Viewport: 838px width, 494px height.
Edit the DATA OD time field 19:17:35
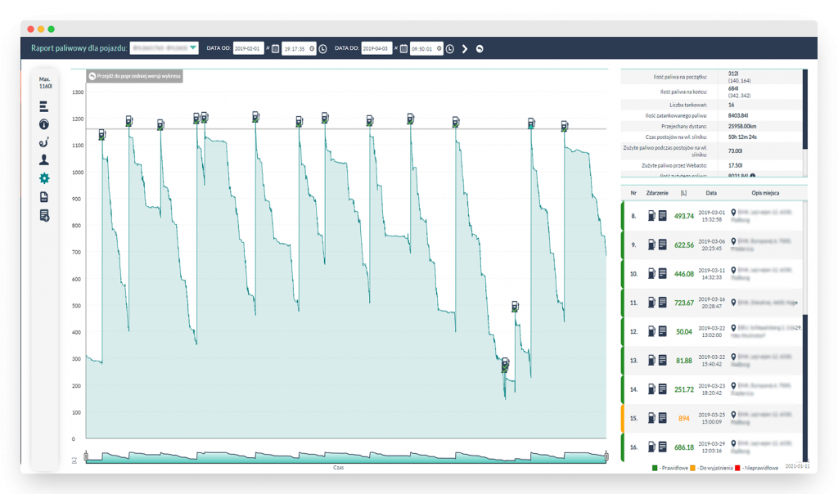click(299, 48)
